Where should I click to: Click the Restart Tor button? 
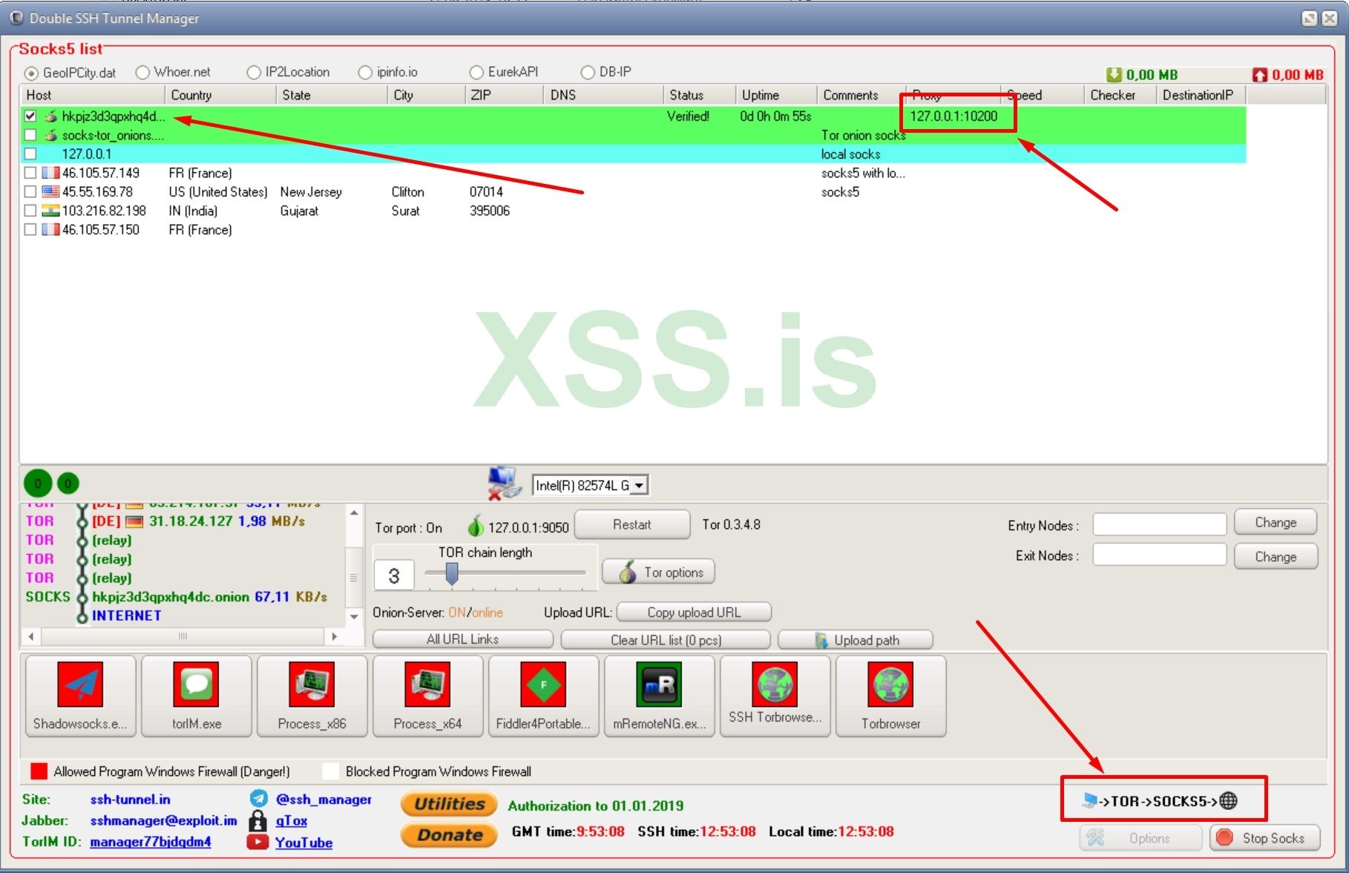632,524
